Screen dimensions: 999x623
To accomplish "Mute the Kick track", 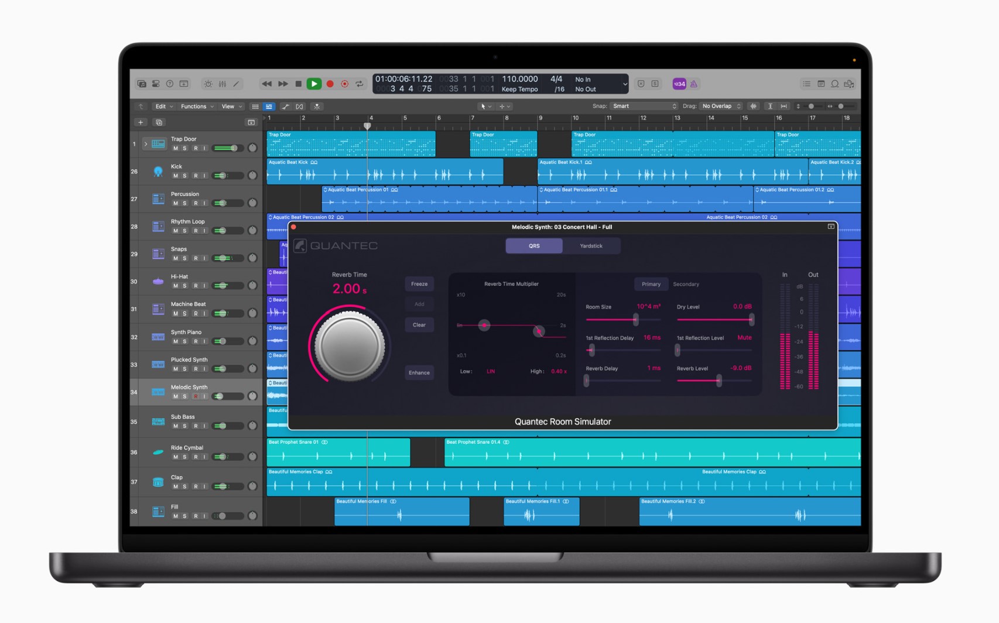I will (x=176, y=176).
